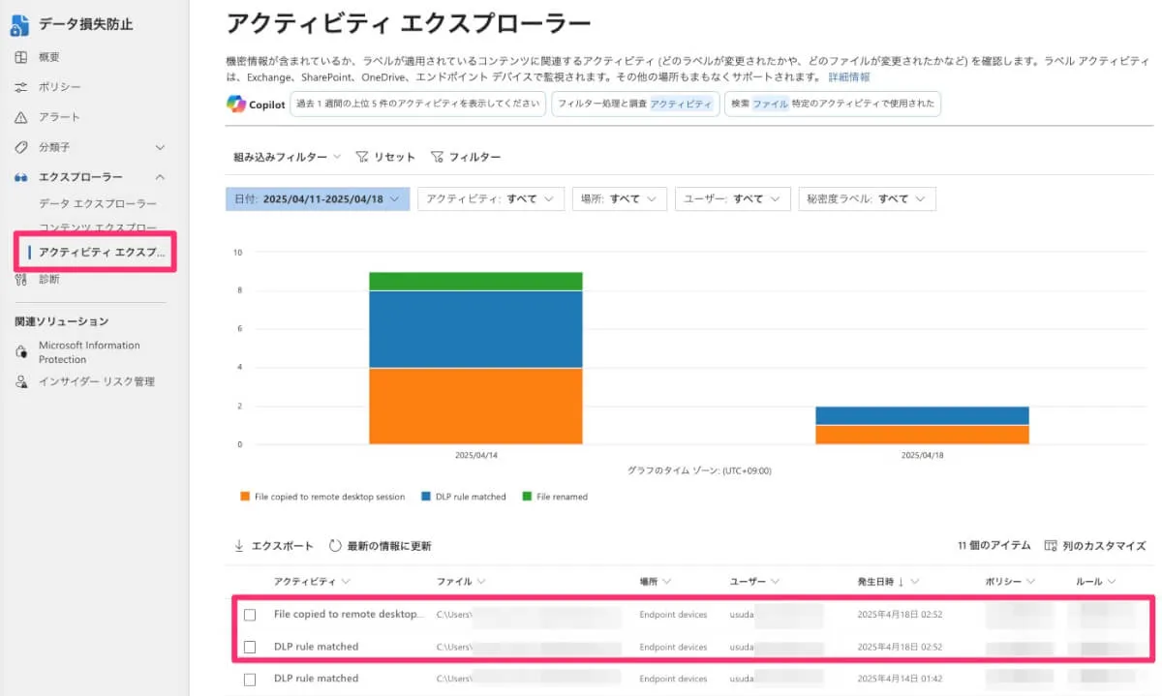Viewport: 1162px width, 696px height.
Task: Click the 診断 diagnostics icon
Action: [x=21, y=280]
